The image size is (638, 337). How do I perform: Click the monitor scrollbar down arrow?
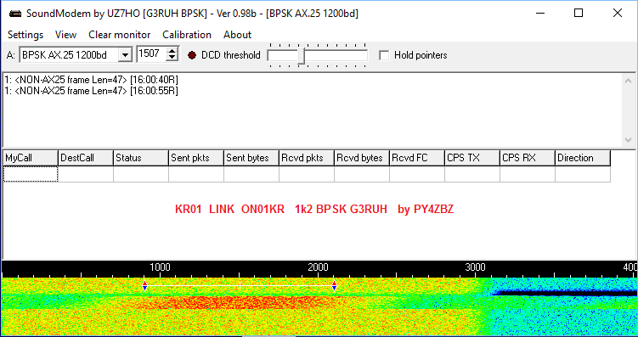click(629, 140)
